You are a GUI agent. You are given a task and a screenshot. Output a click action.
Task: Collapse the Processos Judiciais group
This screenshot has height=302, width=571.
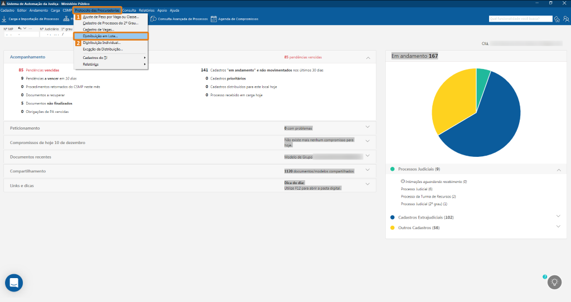pyautogui.click(x=558, y=169)
